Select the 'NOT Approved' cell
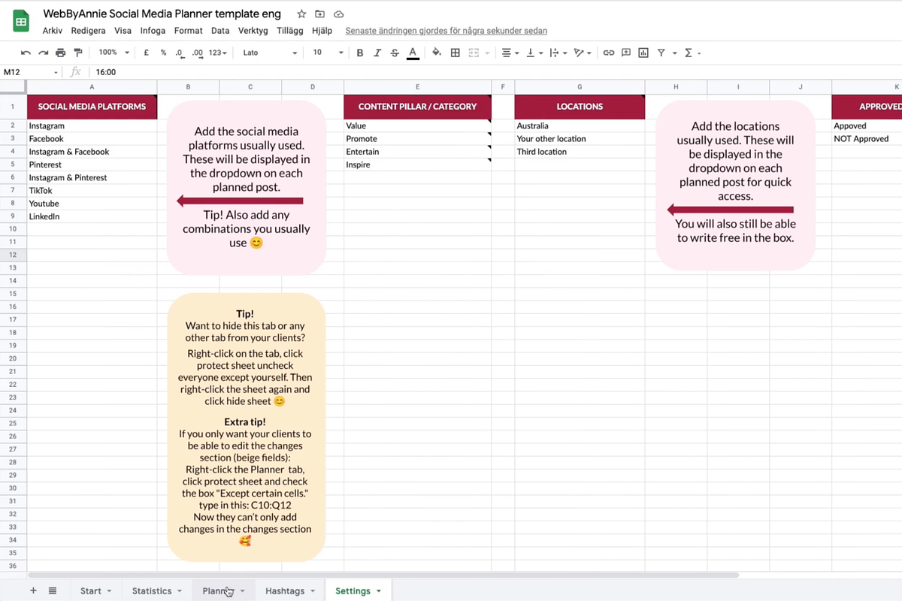Image resolution: width=902 pixels, height=601 pixels. (x=867, y=139)
